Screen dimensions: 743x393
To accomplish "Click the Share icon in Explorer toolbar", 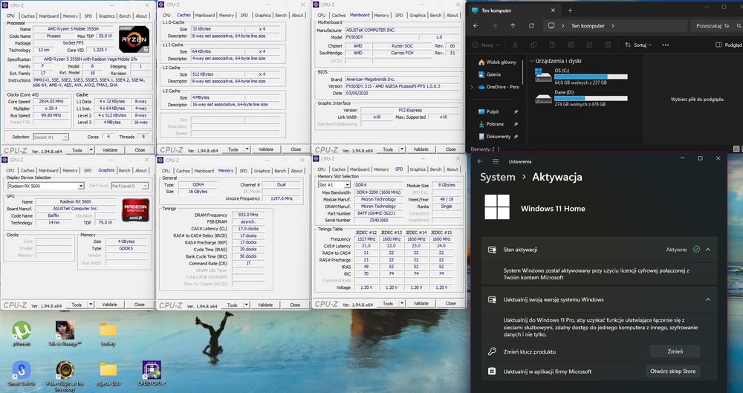I will (589, 45).
